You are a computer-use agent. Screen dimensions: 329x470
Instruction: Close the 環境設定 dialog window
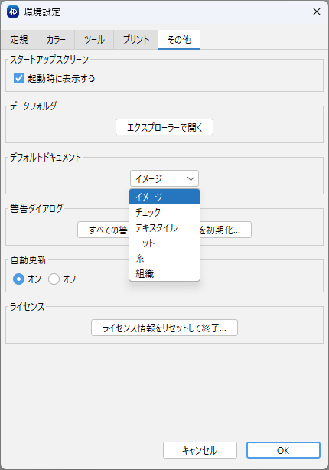(x=317, y=11)
